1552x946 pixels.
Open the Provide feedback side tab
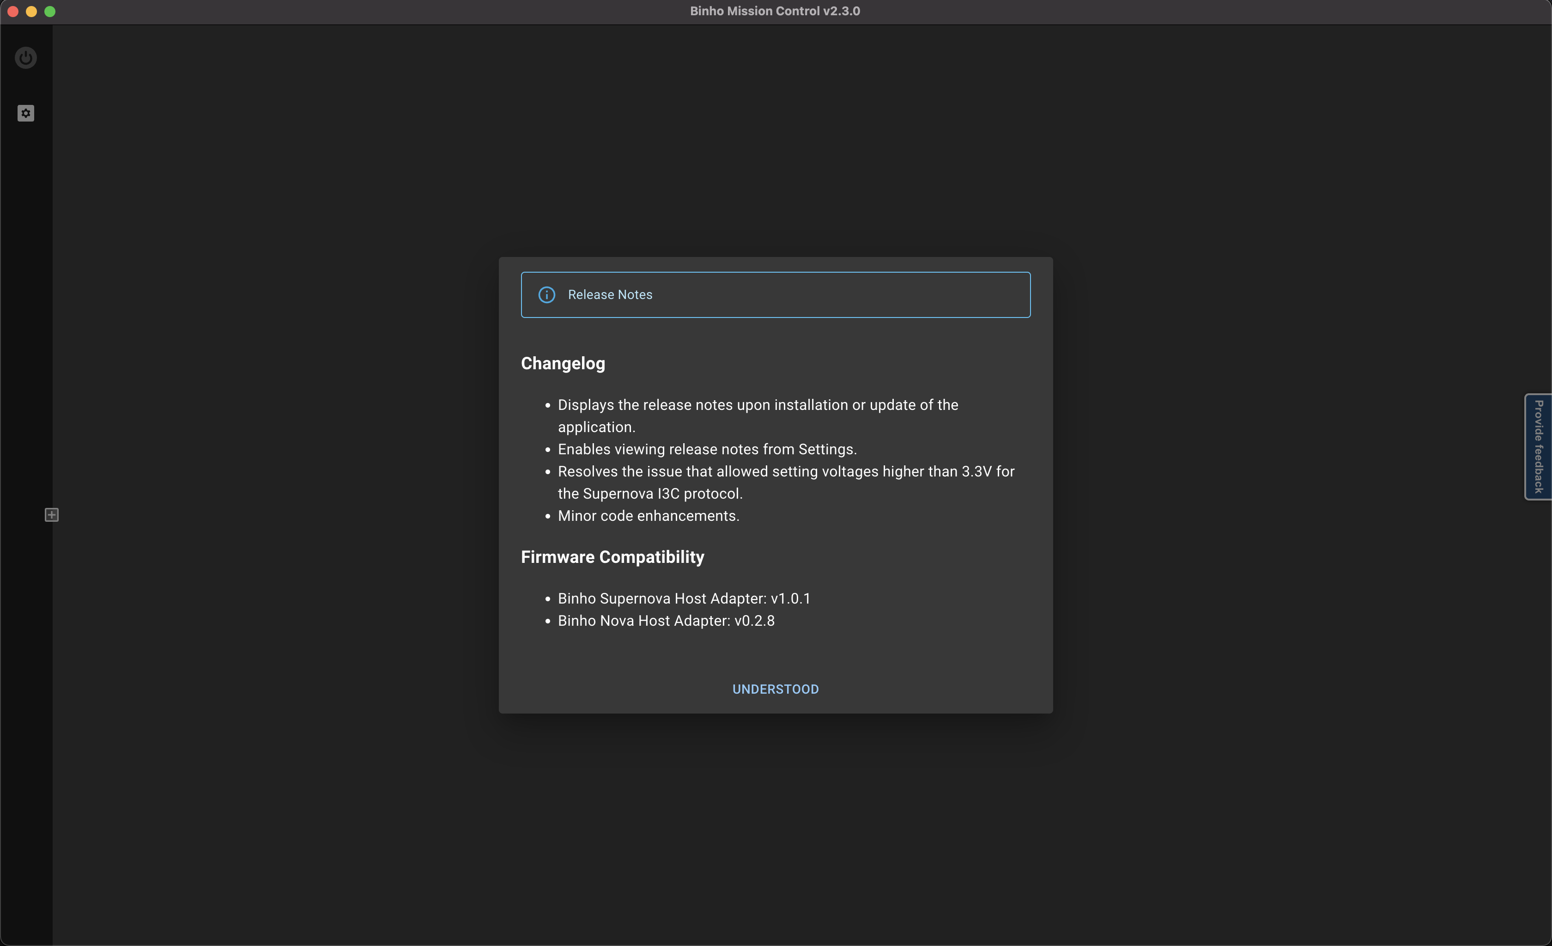[x=1538, y=447]
